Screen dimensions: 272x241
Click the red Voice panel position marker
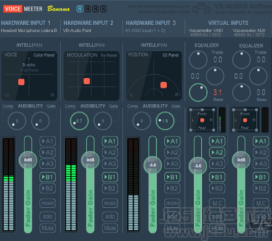(x=21, y=82)
